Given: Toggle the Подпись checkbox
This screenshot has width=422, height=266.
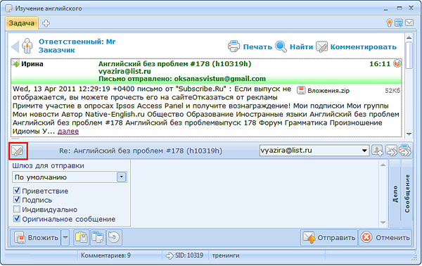Looking at the screenshot, I should (x=17, y=200).
